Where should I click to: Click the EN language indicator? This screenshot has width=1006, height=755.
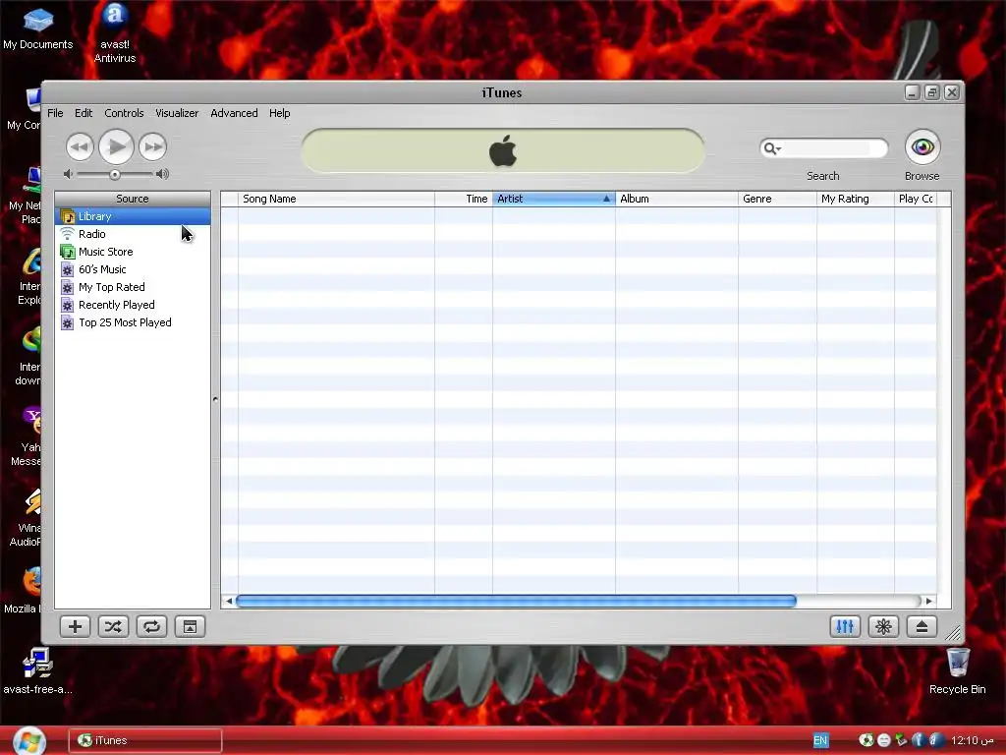coord(820,740)
